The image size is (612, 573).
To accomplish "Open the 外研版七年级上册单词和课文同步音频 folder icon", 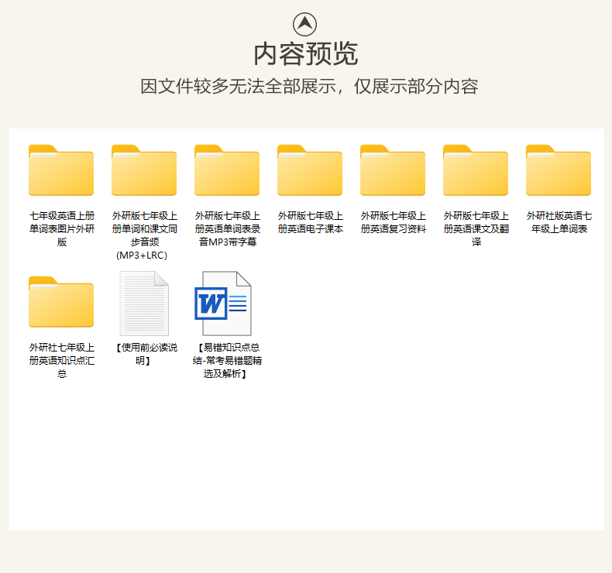I will [x=144, y=170].
